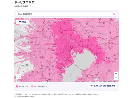
Task: Click the 八王子市 label on map
Action: [38, 49]
